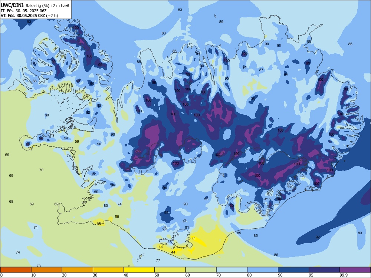
Task: Click the "71" humidity value on the map
Action: pos(36,228)
